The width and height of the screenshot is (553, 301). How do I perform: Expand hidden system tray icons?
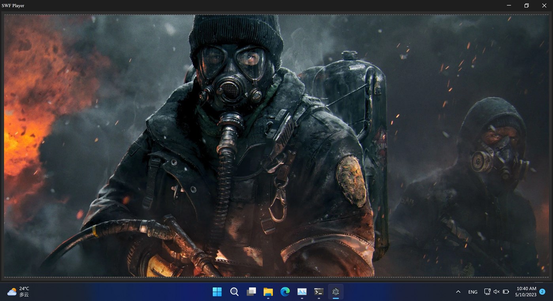point(458,292)
